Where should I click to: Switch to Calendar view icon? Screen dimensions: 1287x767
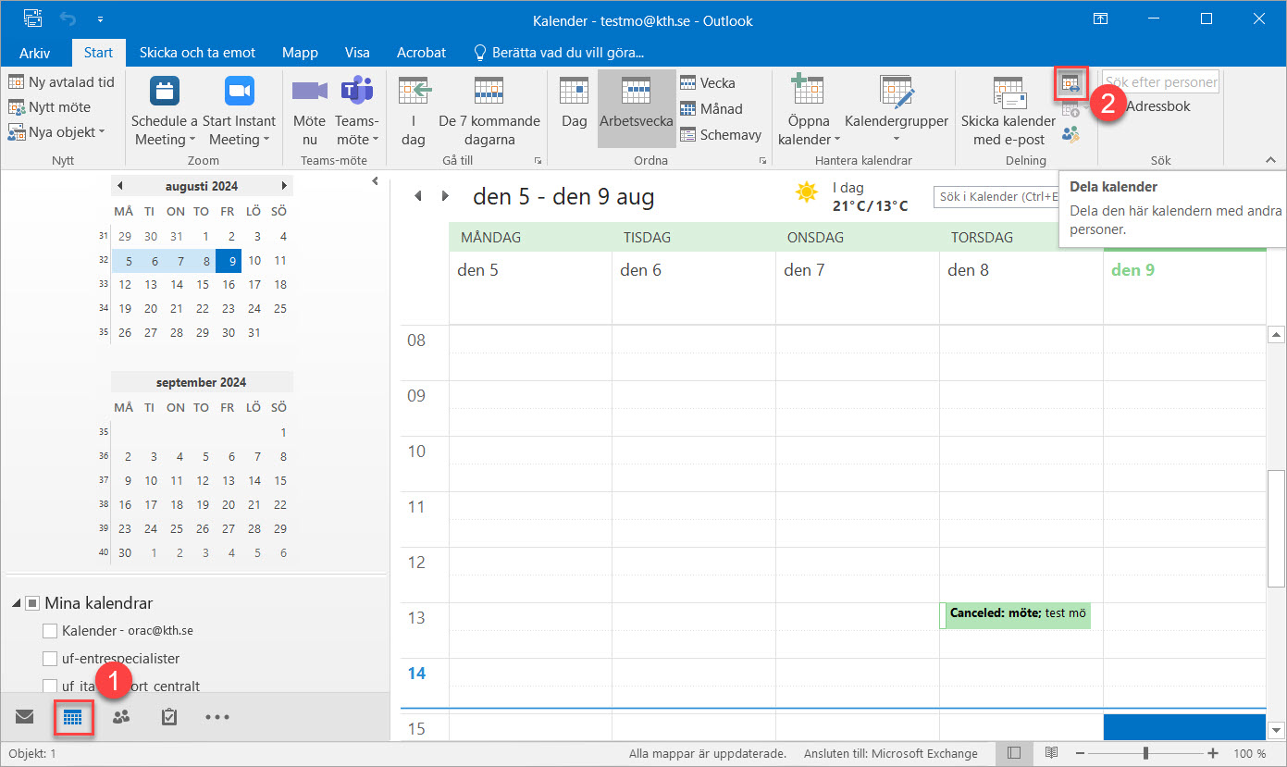coord(73,717)
